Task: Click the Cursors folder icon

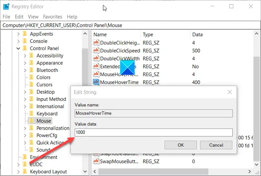Action: 31,84
